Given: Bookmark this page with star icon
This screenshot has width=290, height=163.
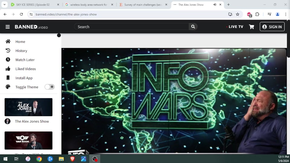Looking at the screenshot, I should pos(237,14).
